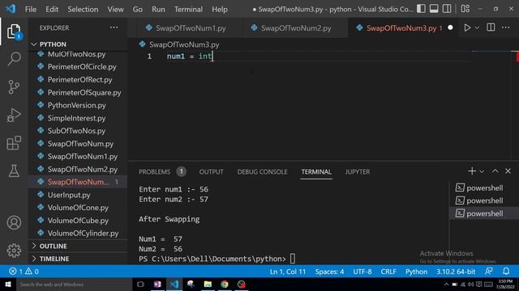Split the editor to the right
The image size is (519, 291).
point(491,27)
